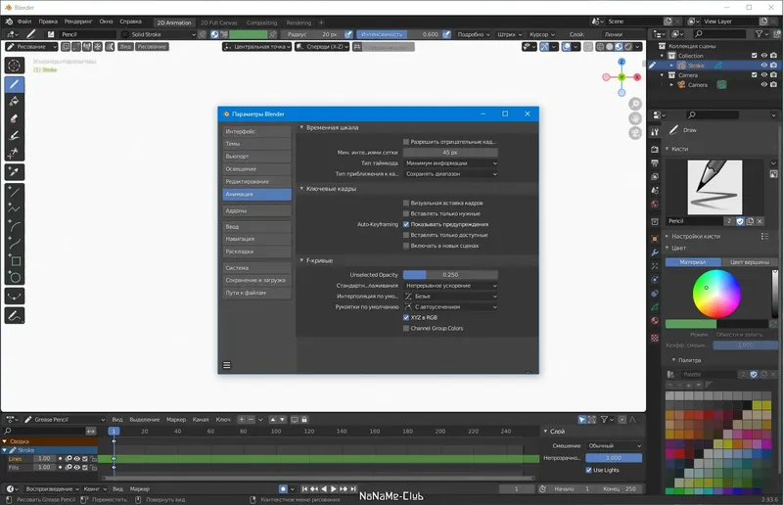783x505 pixels.
Task: Switch to Compositing workspace tab
Action: [261, 23]
